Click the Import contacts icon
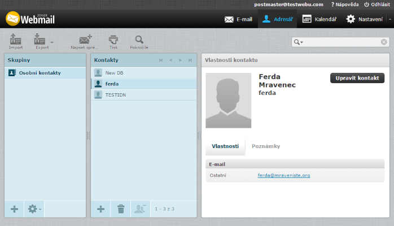 16,41
